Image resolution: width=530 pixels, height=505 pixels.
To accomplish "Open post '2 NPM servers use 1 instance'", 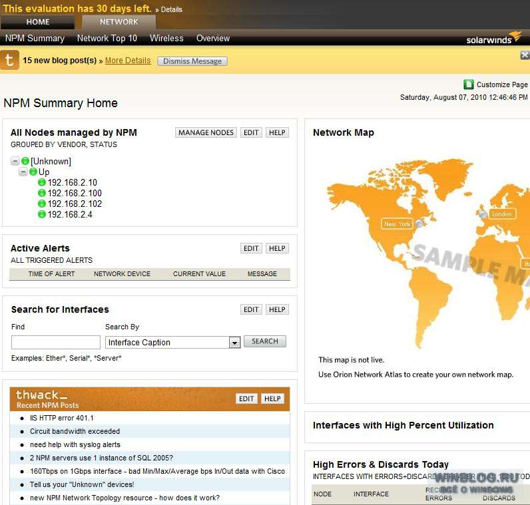I will click(101, 458).
